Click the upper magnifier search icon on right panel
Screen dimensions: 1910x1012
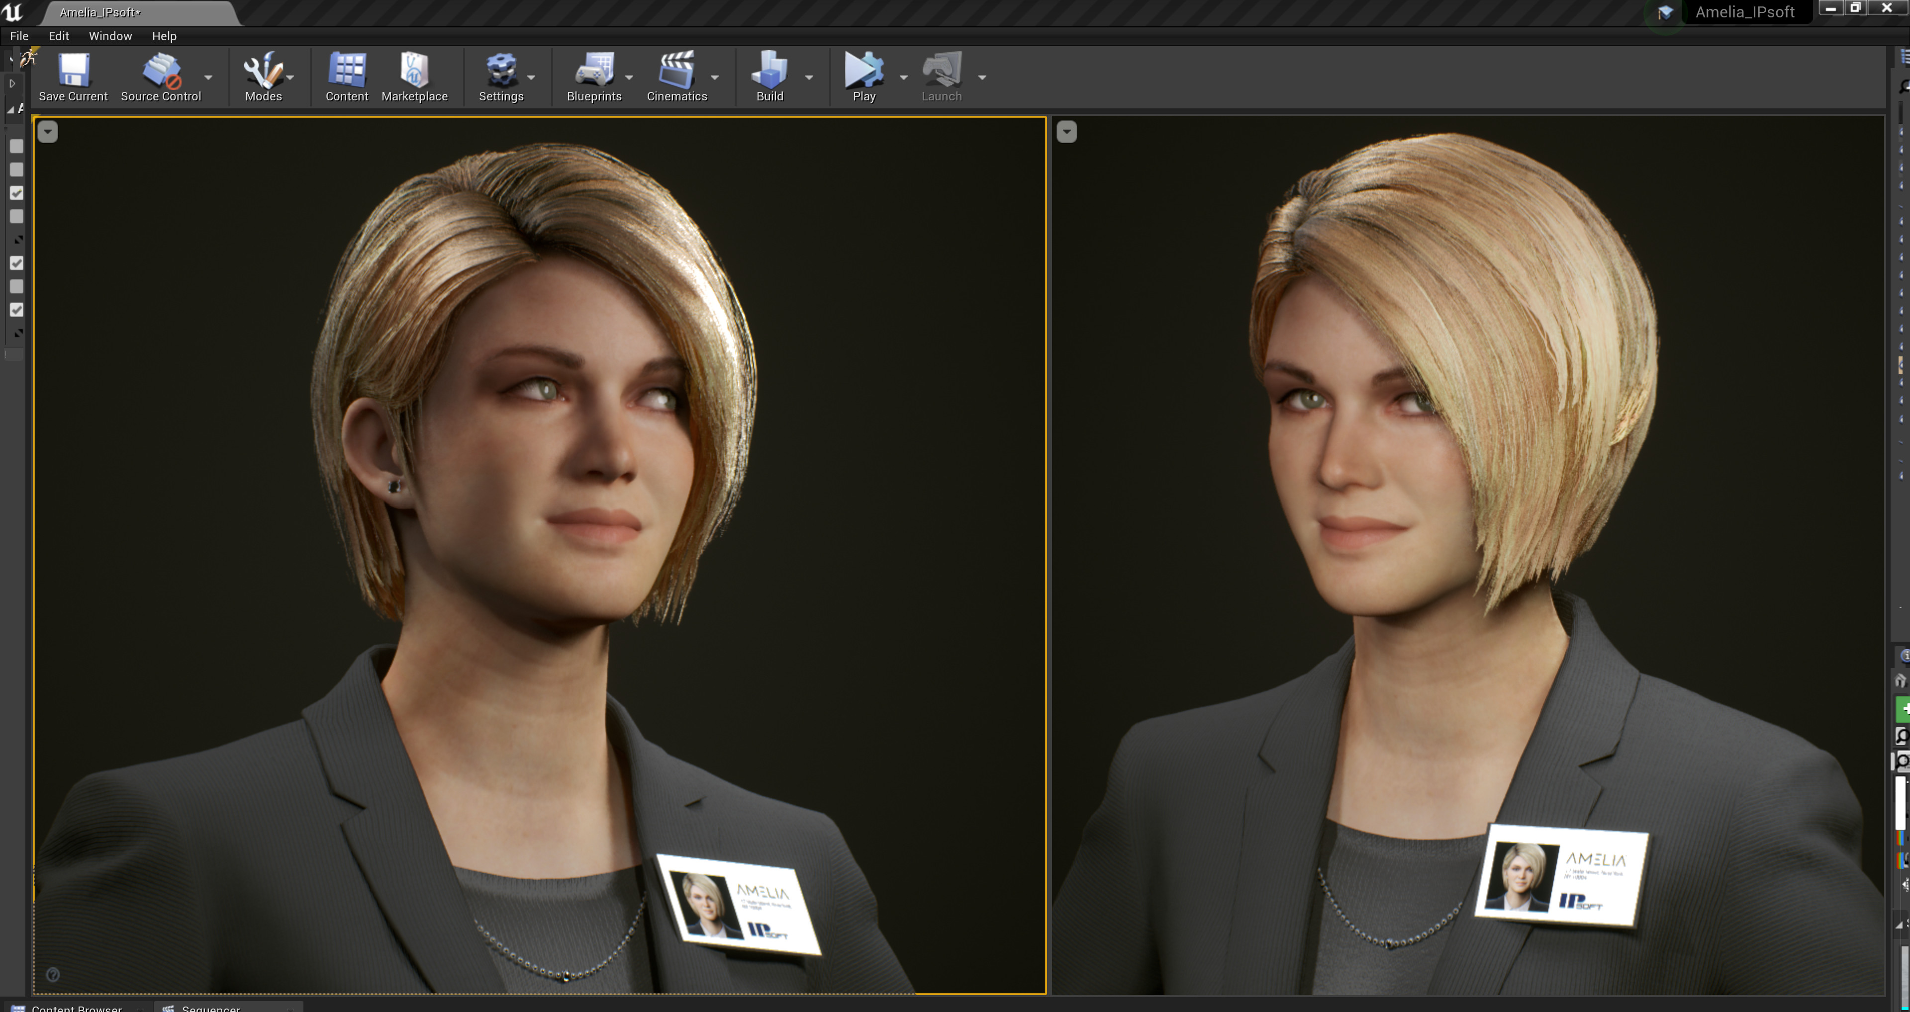[1903, 736]
